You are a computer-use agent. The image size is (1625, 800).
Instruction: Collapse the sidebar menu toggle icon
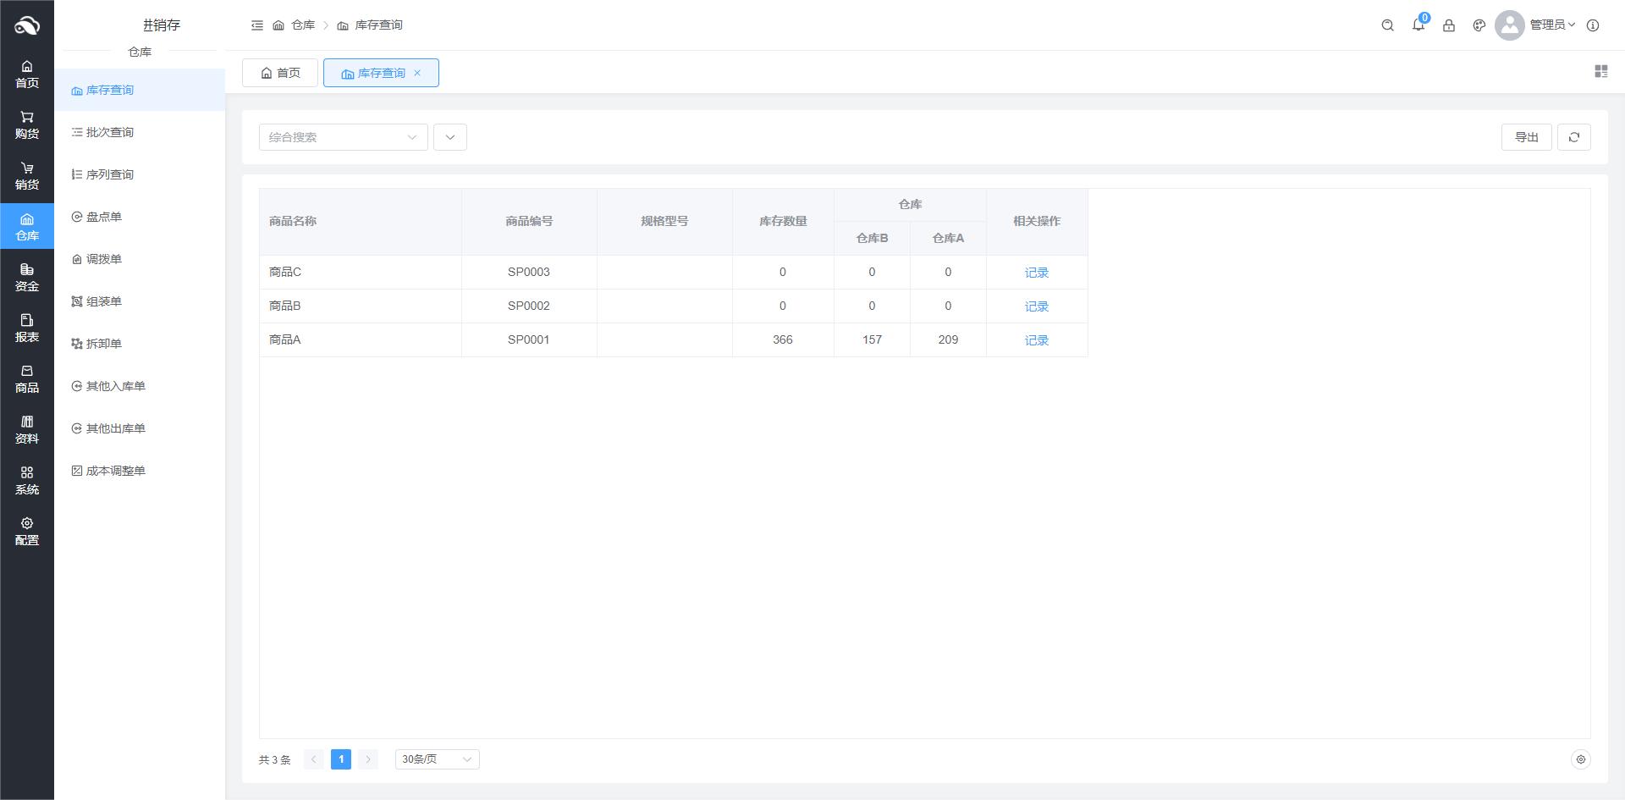257,25
